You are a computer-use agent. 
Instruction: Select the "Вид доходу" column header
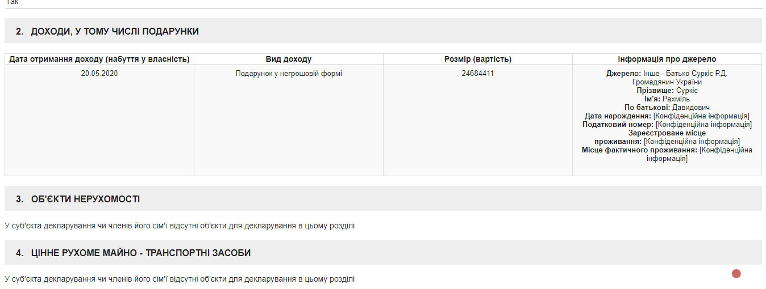pyautogui.click(x=289, y=59)
